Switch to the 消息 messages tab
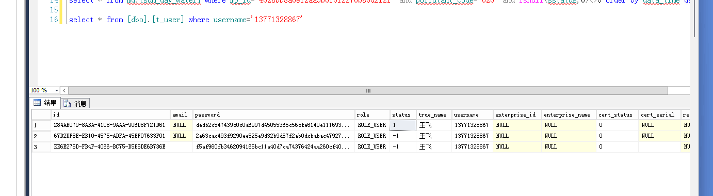This screenshot has height=196, width=713. pos(75,103)
